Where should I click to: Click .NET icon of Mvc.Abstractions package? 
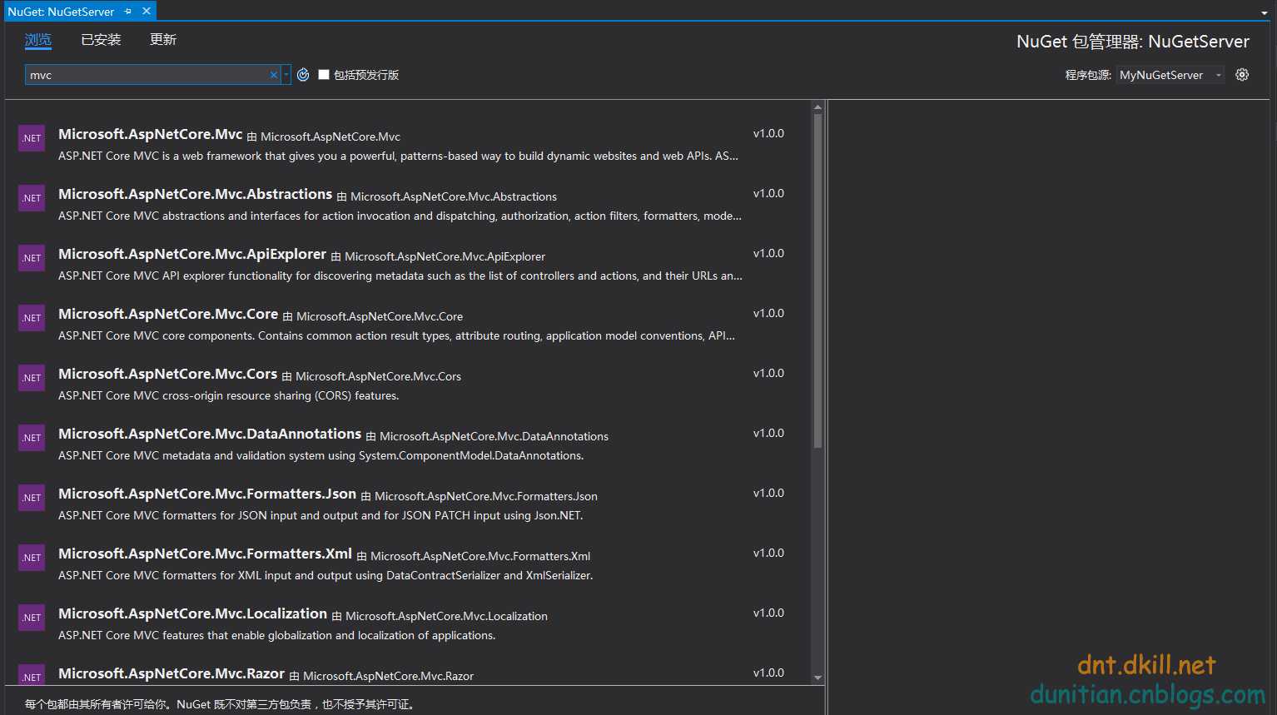pos(32,198)
